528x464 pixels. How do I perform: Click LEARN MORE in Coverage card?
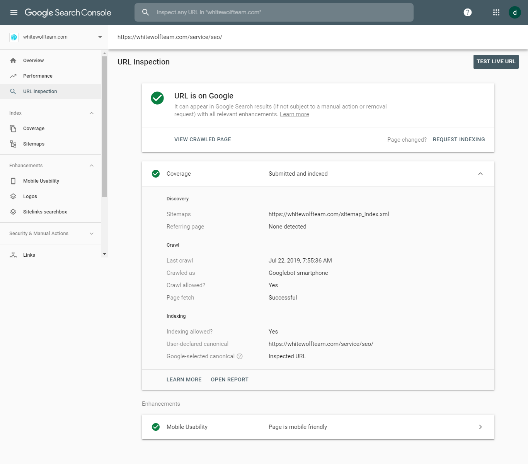tap(184, 380)
